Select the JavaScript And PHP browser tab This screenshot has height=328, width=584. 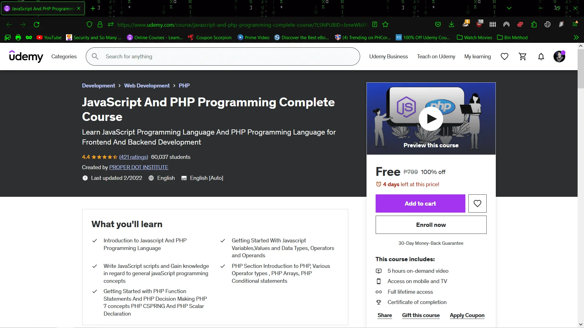(x=43, y=9)
